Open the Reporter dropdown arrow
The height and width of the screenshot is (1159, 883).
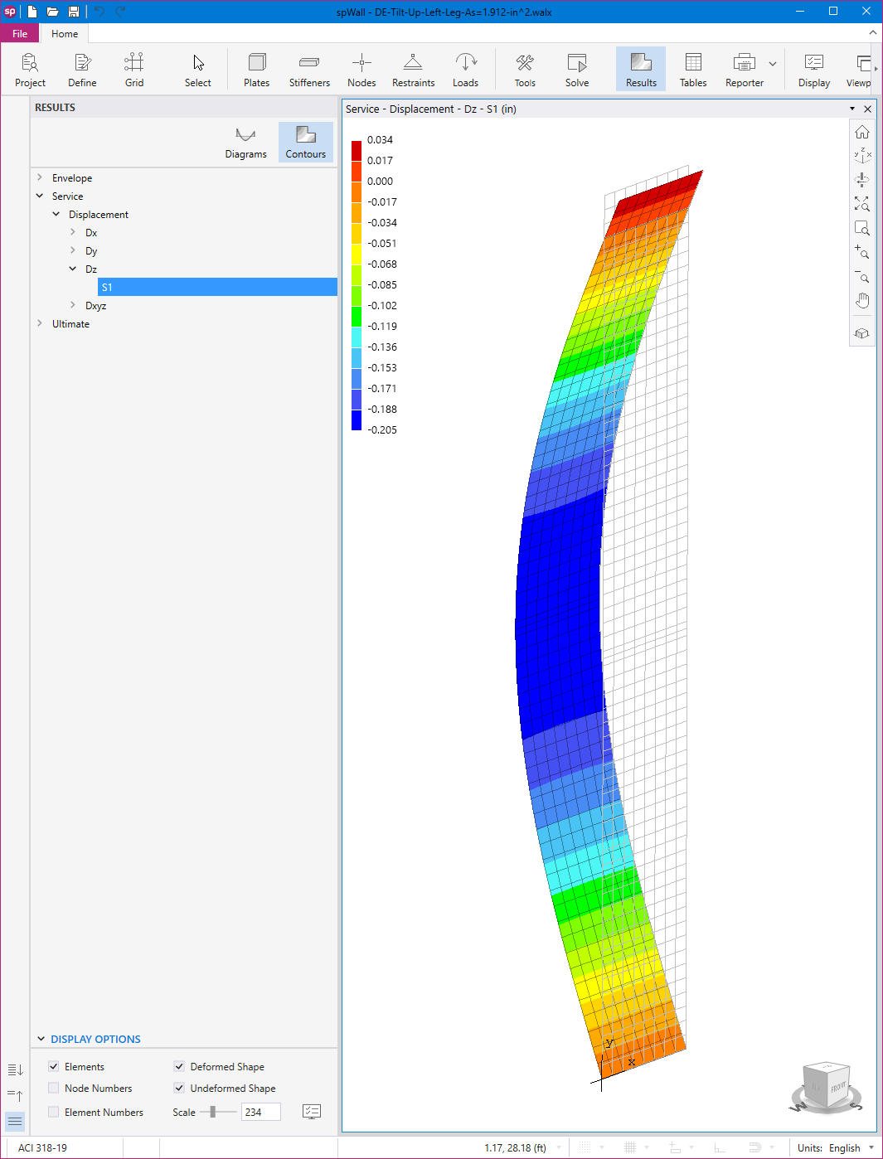point(773,64)
